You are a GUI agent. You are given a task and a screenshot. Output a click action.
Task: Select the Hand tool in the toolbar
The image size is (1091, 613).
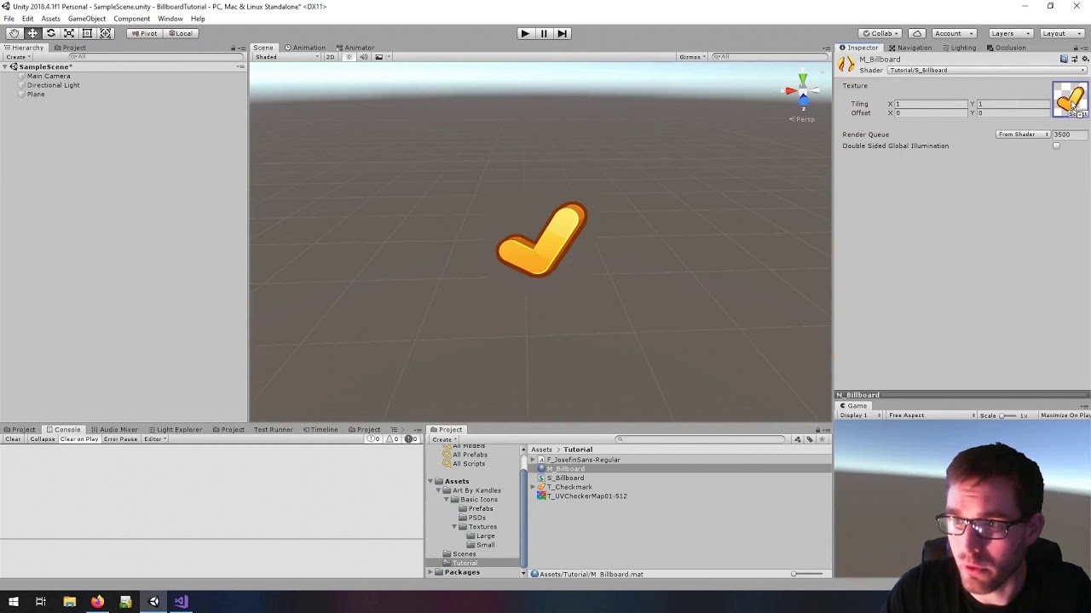14,32
